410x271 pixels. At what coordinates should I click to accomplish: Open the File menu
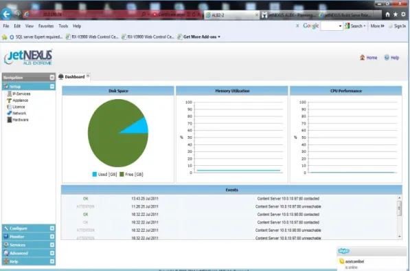(x=6, y=26)
